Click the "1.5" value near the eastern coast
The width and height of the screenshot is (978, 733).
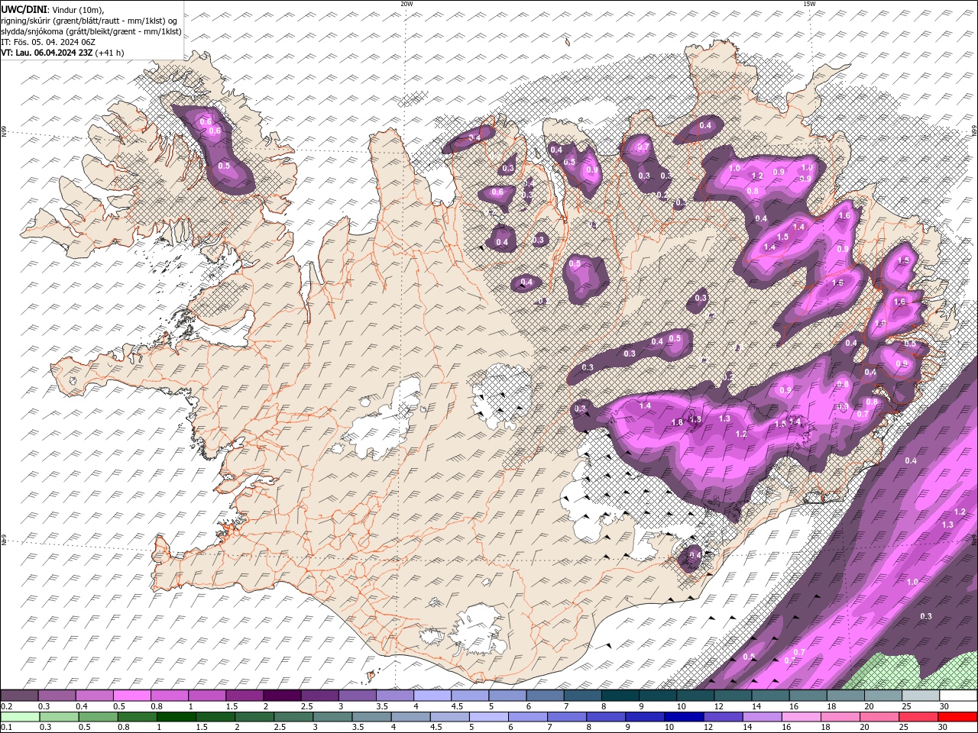click(904, 260)
